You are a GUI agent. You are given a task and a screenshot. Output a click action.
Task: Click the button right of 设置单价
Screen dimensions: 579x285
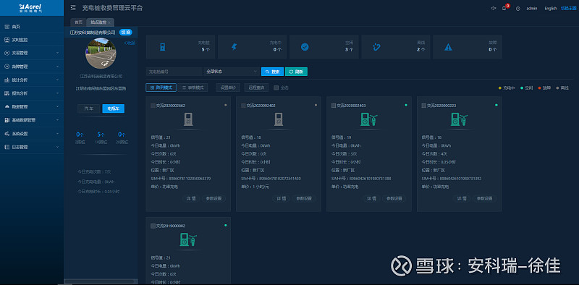(x=256, y=88)
